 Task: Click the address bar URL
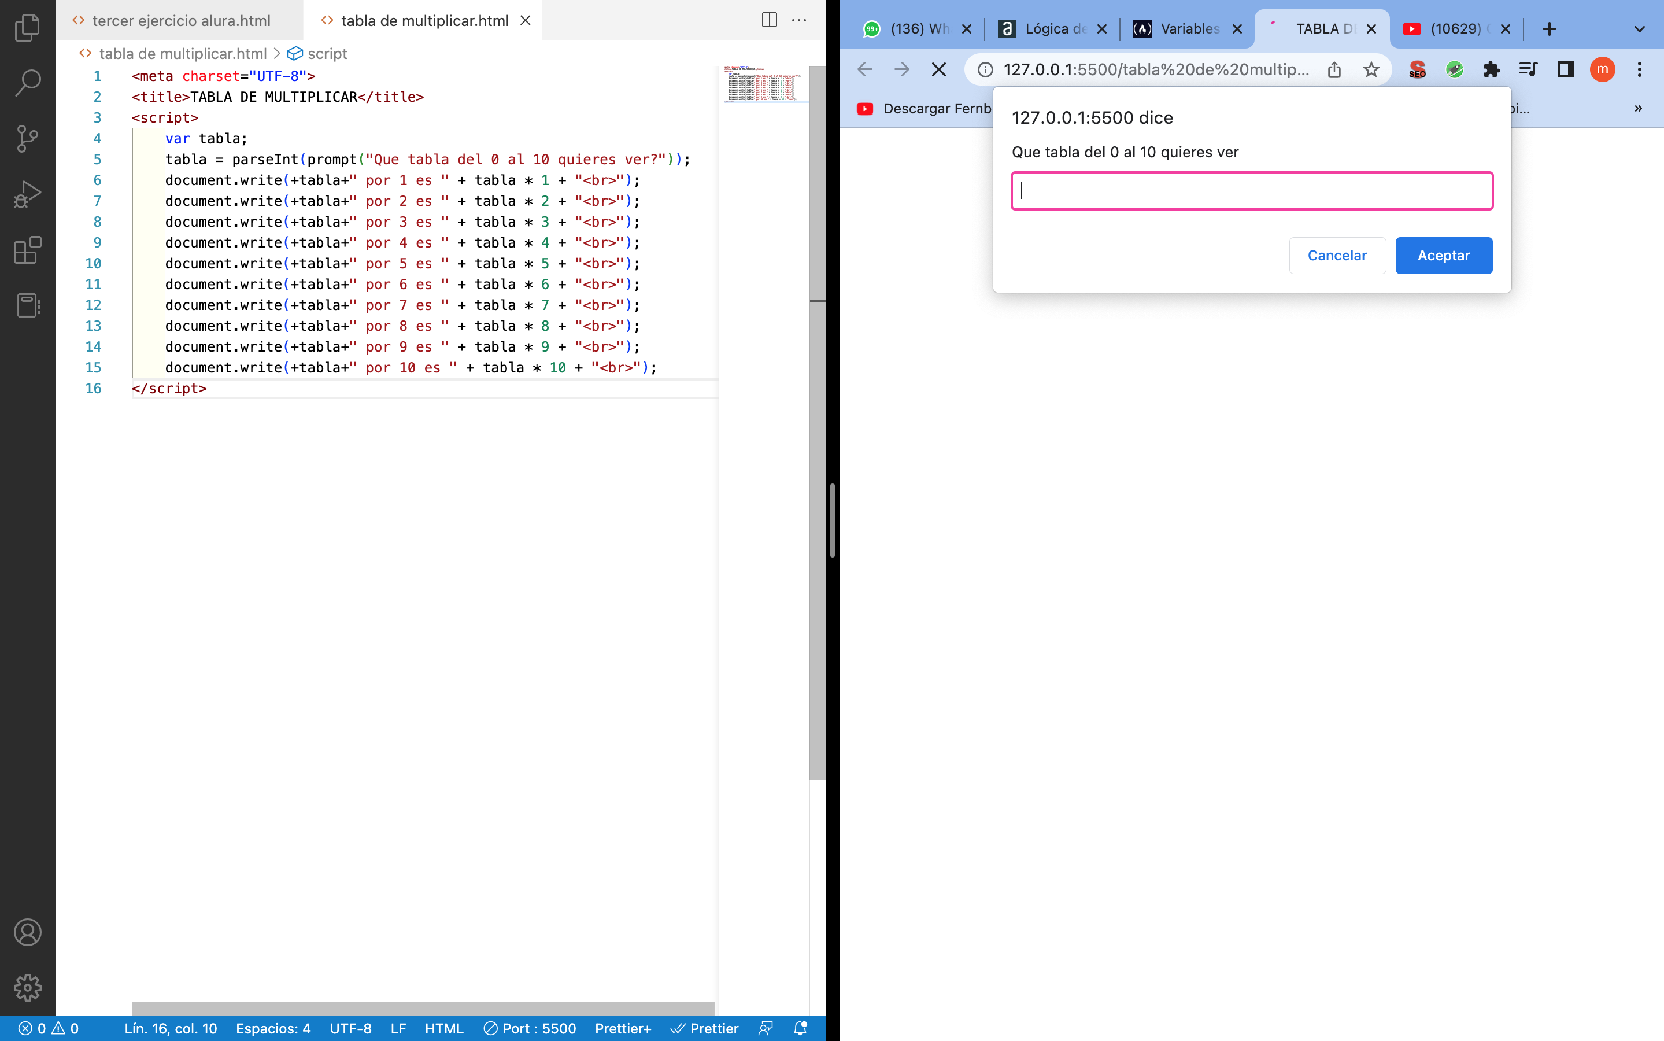pyautogui.click(x=1156, y=69)
